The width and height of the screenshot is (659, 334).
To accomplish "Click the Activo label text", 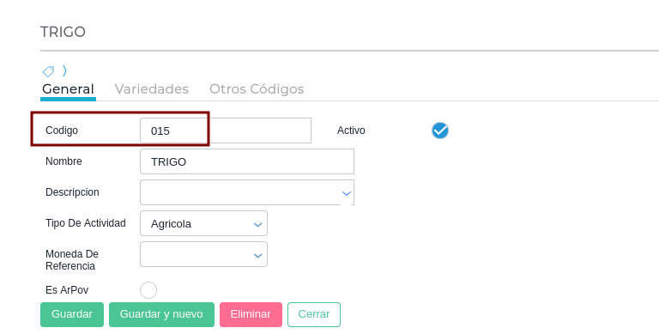I will [351, 131].
